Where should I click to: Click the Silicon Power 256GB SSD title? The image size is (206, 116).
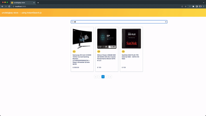coord(107,58)
